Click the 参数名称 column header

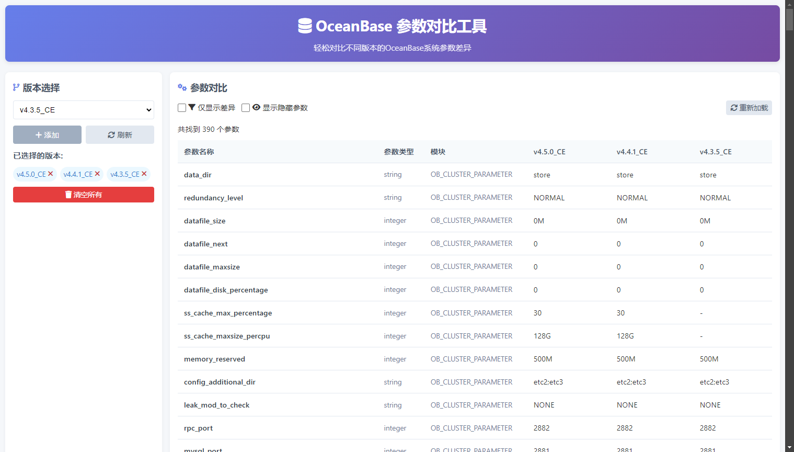pos(199,152)
